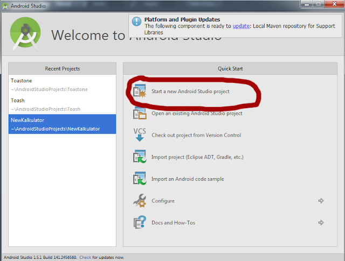Image resolution: width=345 pixels, height=261 pixels.
Task: Click the ~\AndroidStudioProjects\Toastone path
Action: [x=49, y=89]
